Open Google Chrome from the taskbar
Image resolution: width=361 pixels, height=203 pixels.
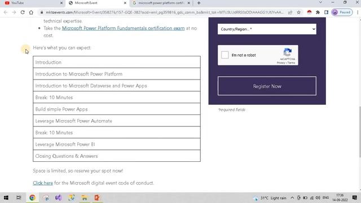coord(32,198)
